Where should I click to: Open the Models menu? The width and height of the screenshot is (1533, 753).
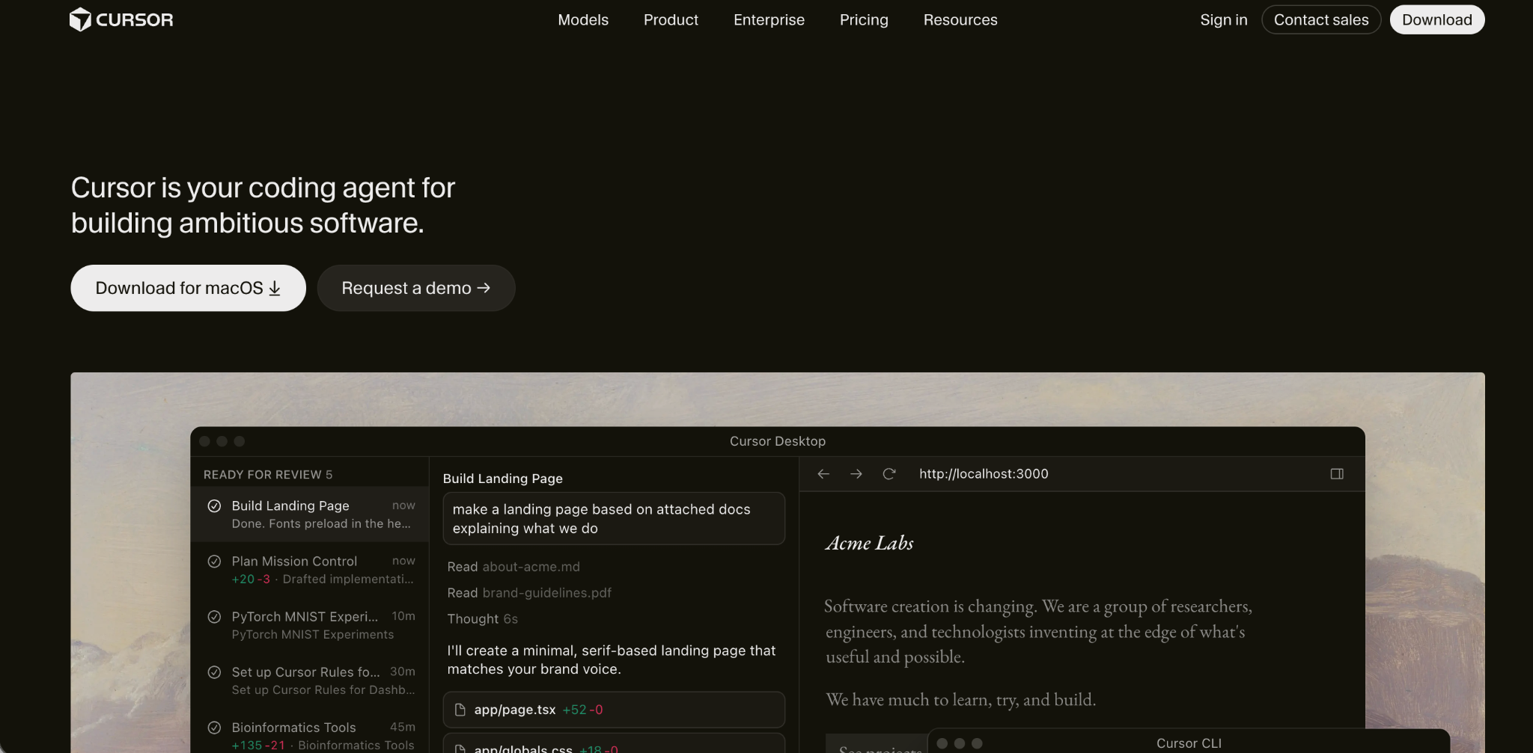tap(583, 20)
